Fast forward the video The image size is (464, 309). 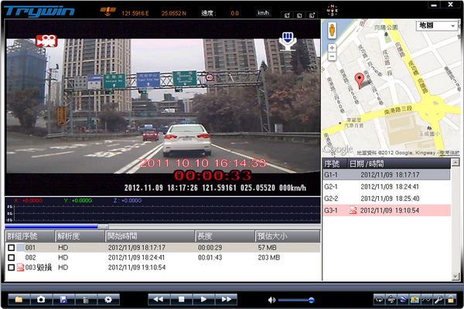pos(227,299)
